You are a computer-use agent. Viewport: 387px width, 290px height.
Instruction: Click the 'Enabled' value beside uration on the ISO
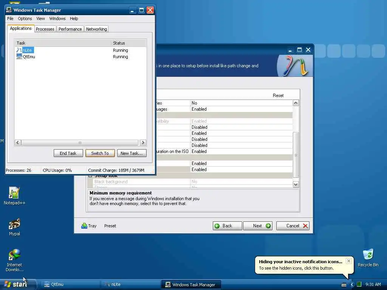[x=199, y=151]
